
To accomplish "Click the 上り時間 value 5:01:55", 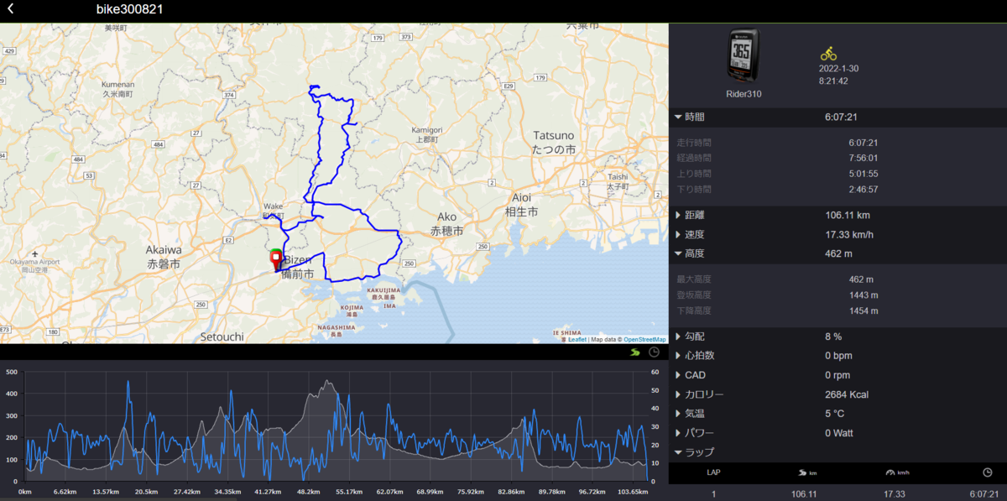I will [x=864, y=174].
